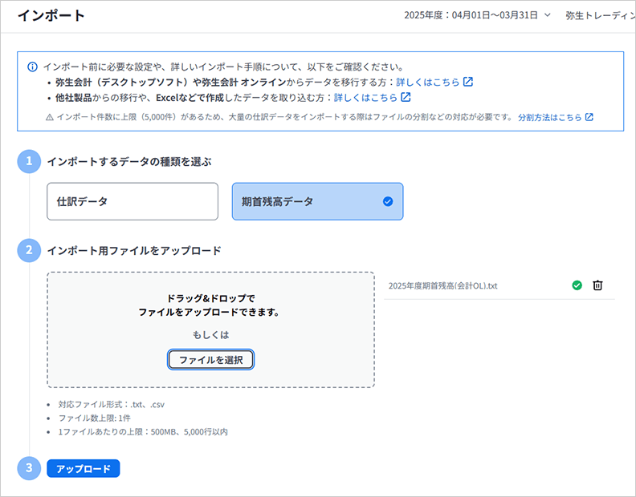This screenshot has height=497, width=636.
Task: Click the step 1 number circle
Action: point(29,161)
